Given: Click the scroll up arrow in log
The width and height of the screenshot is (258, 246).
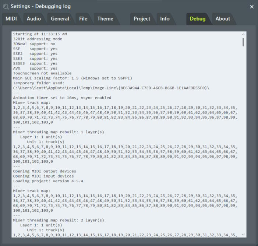Looking at the screenshot, I should point(243,34).
